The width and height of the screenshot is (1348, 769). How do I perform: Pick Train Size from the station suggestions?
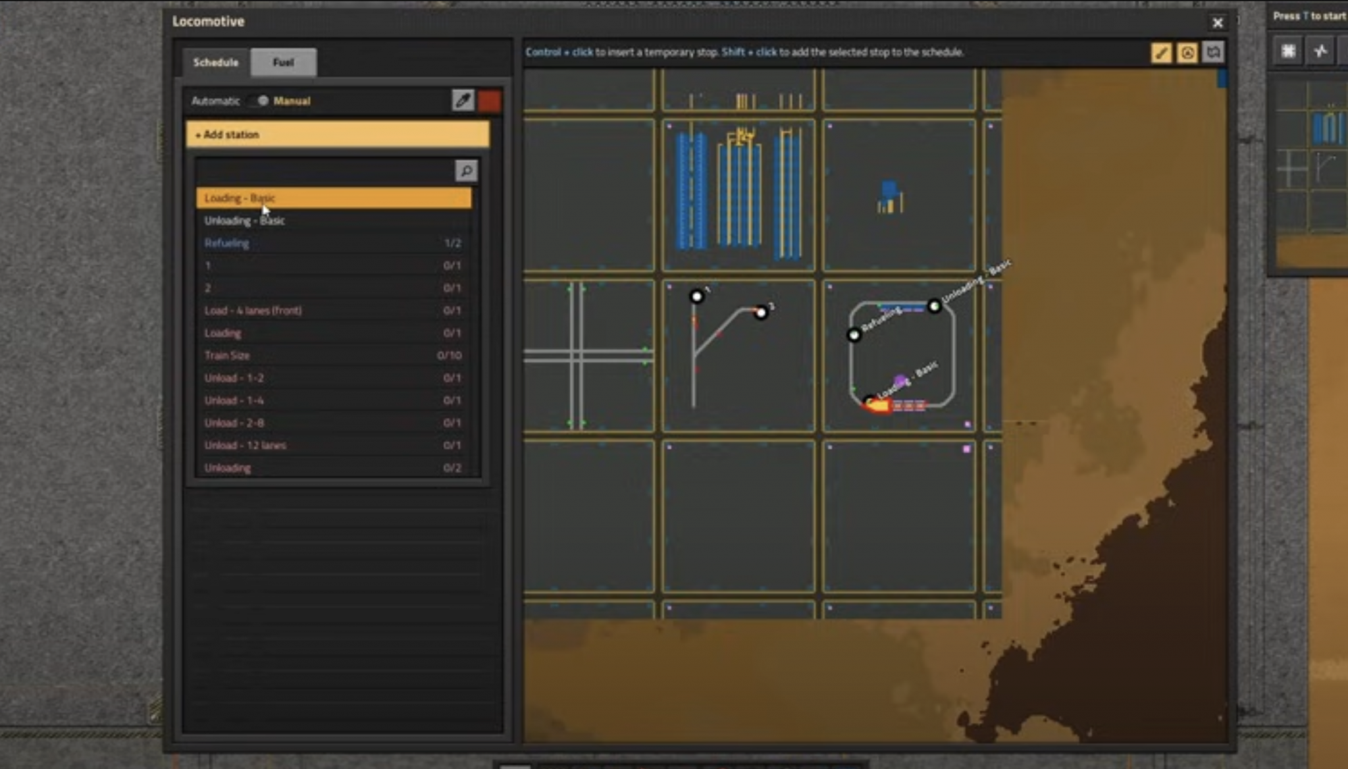pyautogui.click(x=226, y=355)
